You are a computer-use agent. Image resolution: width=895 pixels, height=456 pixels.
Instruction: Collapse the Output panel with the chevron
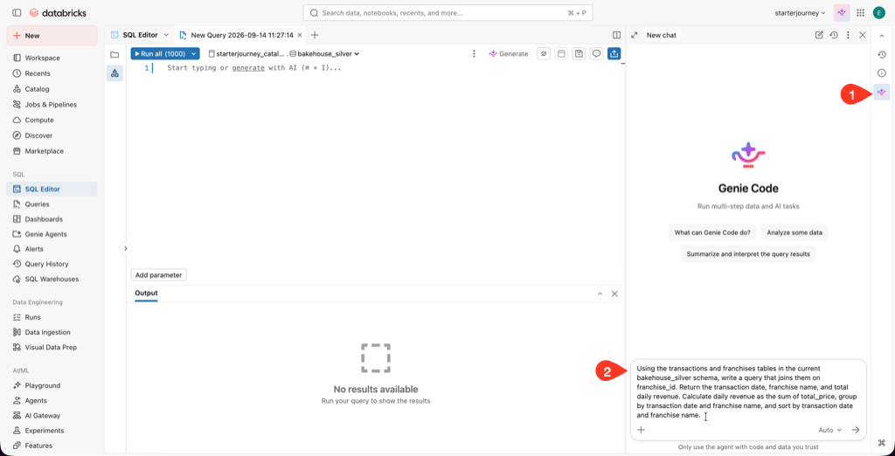click(x=600, y=294)
